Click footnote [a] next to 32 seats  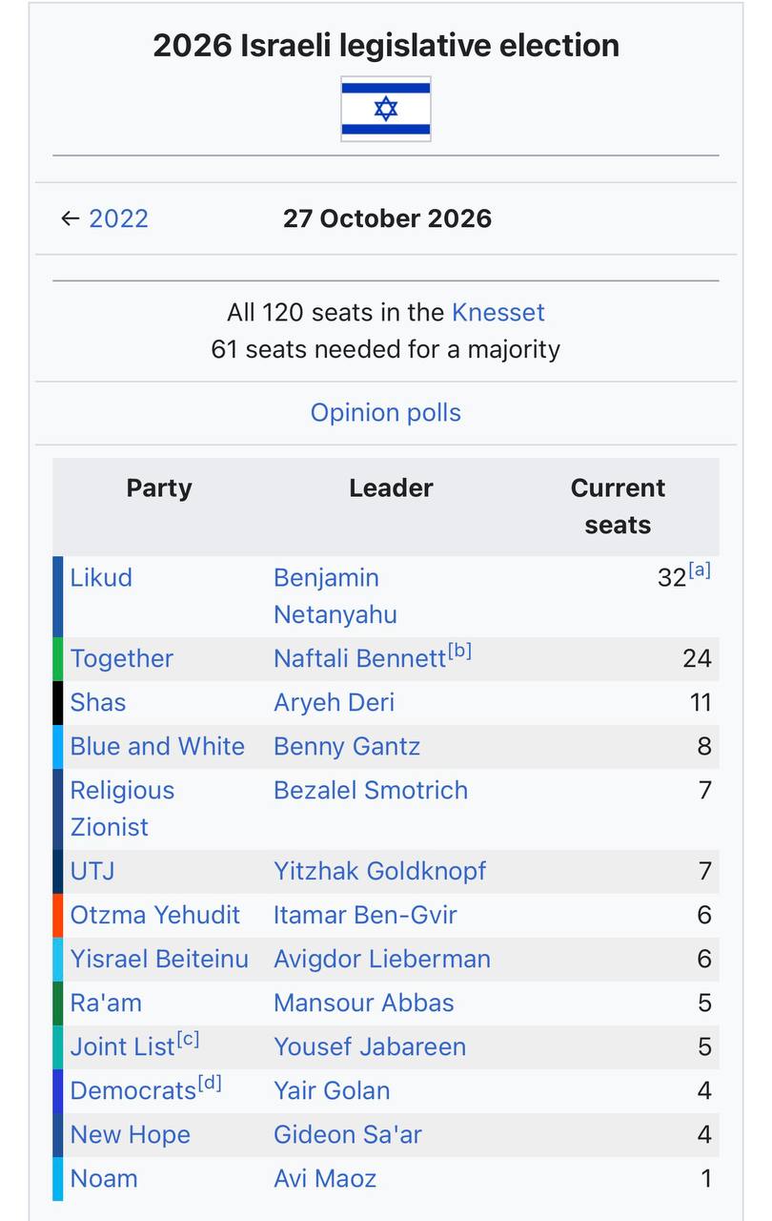click(x=700, y=571)
